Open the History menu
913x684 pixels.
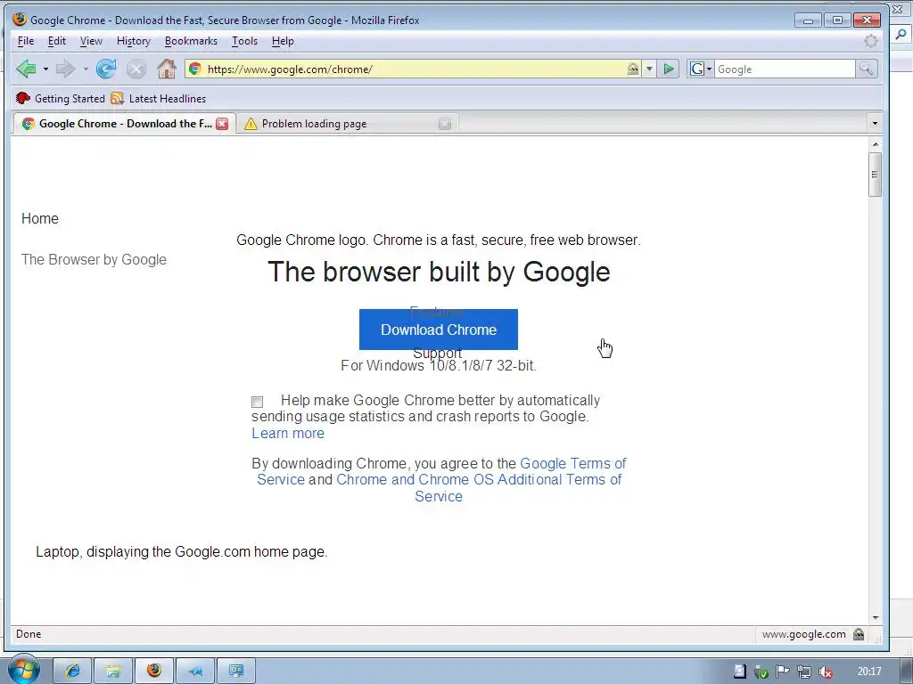(x=134, y=41)
